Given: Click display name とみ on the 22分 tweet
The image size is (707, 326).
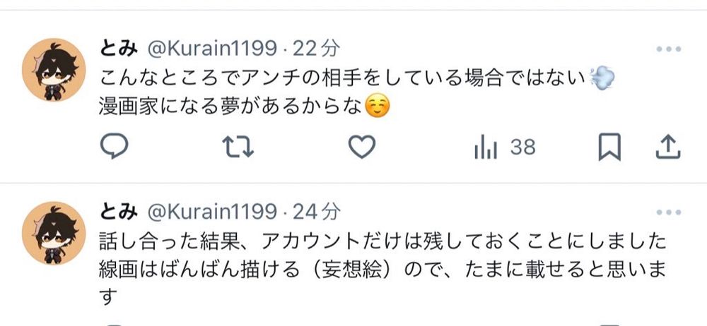Looking at the screenshot, I should 119,49.
